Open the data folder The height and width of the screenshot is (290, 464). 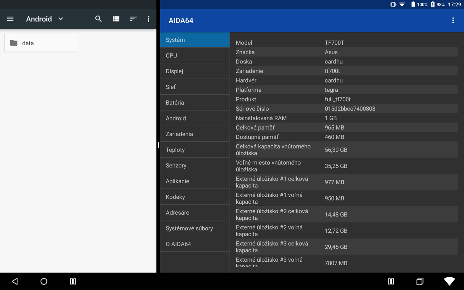[41, 43]
